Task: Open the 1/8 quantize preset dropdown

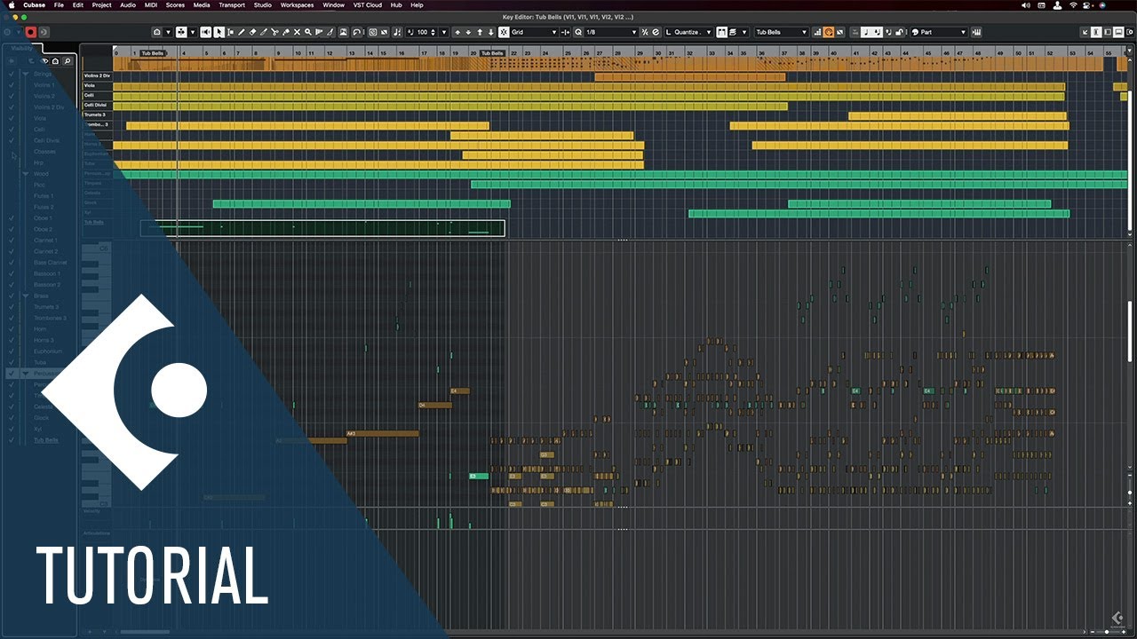Action: 611,32
